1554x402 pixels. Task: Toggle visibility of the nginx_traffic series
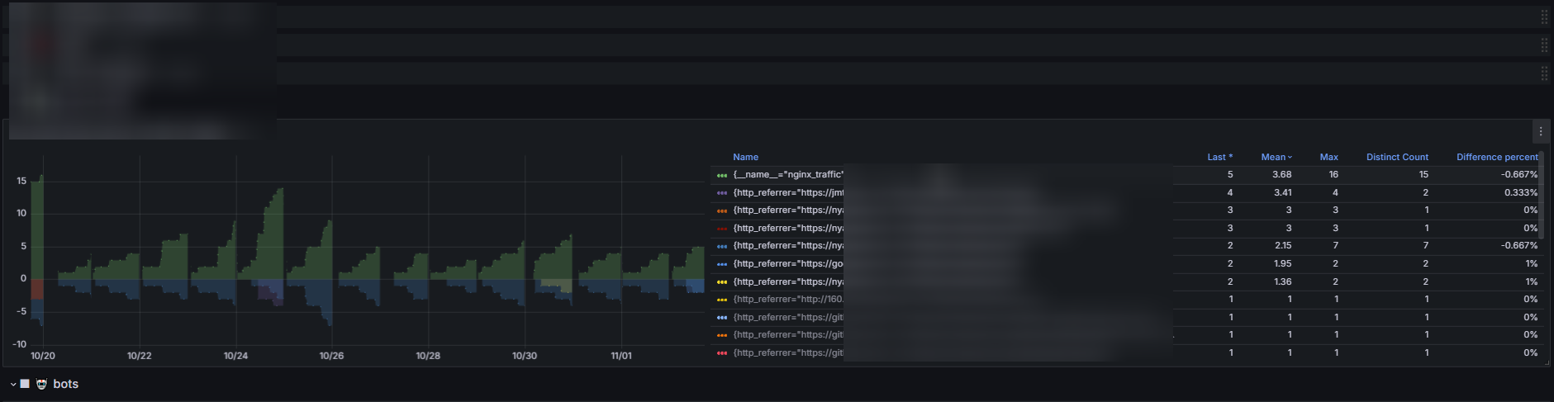[x=787, y=175]
